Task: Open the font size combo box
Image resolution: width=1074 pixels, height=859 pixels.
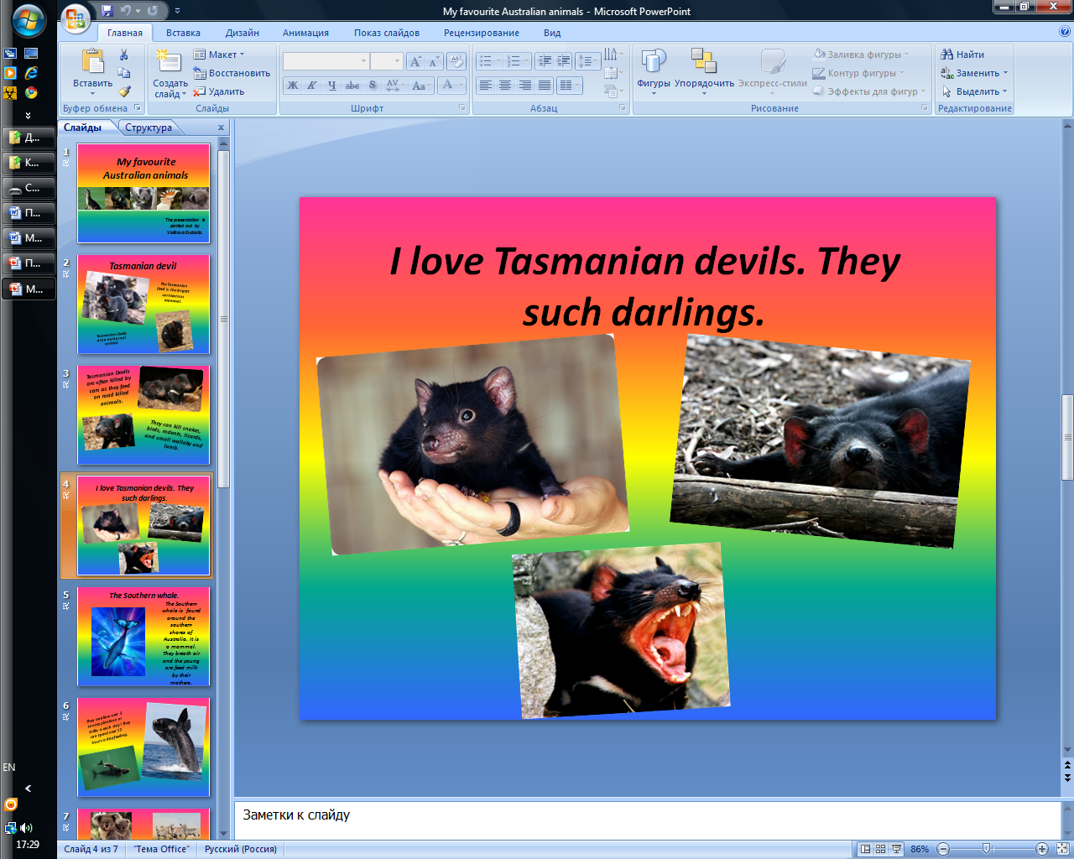Action: tap(387, 61)
